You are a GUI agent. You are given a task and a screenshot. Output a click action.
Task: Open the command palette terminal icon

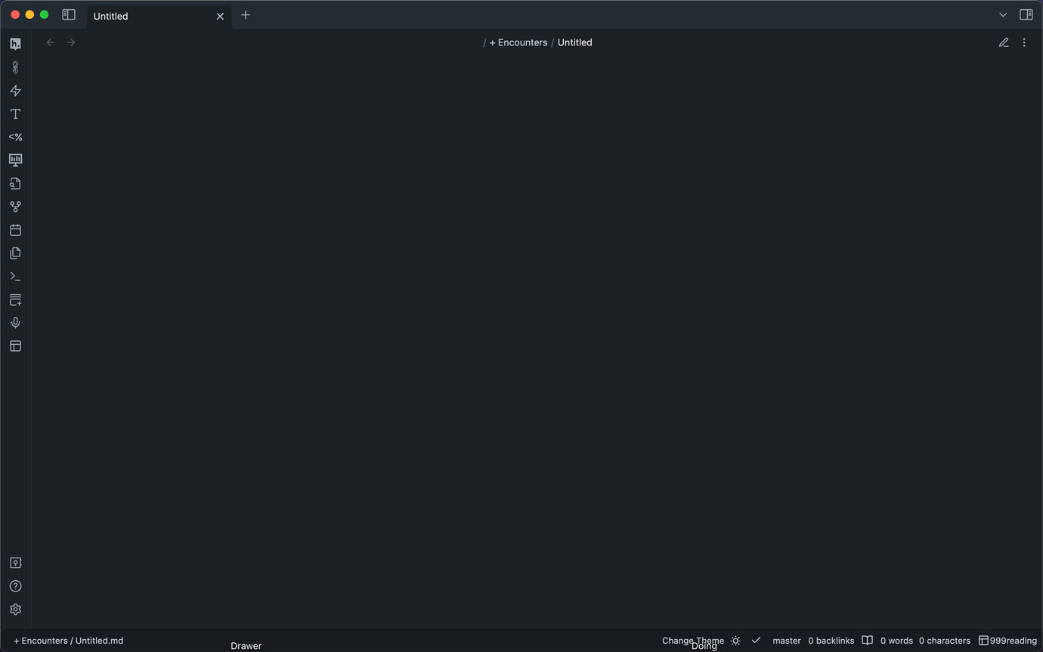click(x=15, y=277)
